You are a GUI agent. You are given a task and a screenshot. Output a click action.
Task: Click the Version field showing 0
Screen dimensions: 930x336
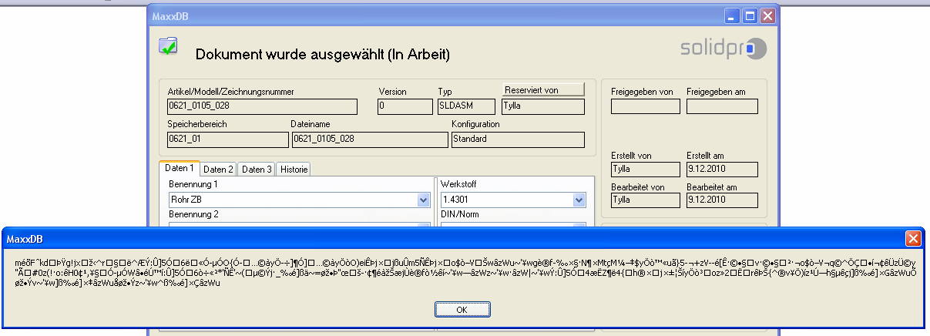404,106
